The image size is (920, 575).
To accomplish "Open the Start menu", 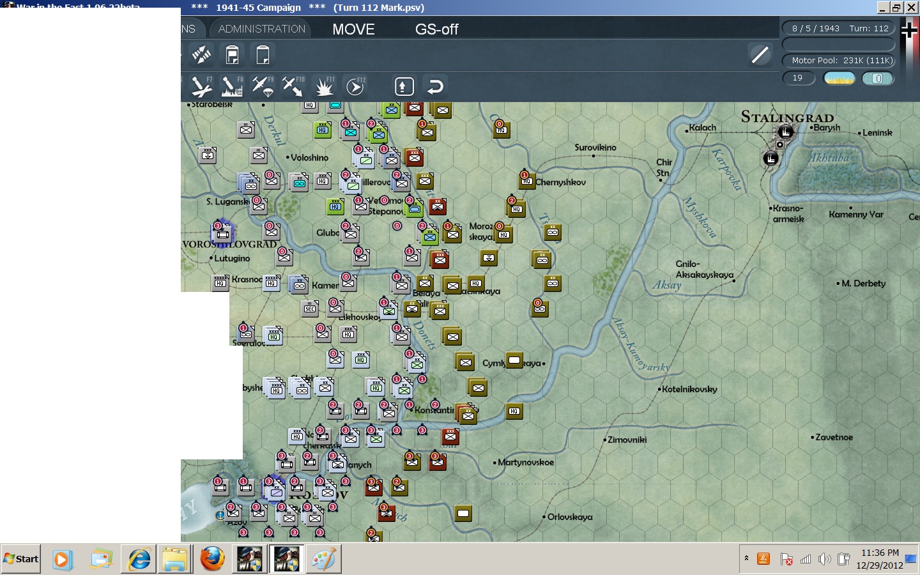I will 21,559.
